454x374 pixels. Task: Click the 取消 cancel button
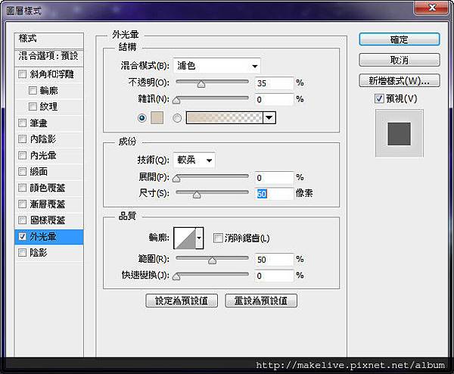click(400, 60)
